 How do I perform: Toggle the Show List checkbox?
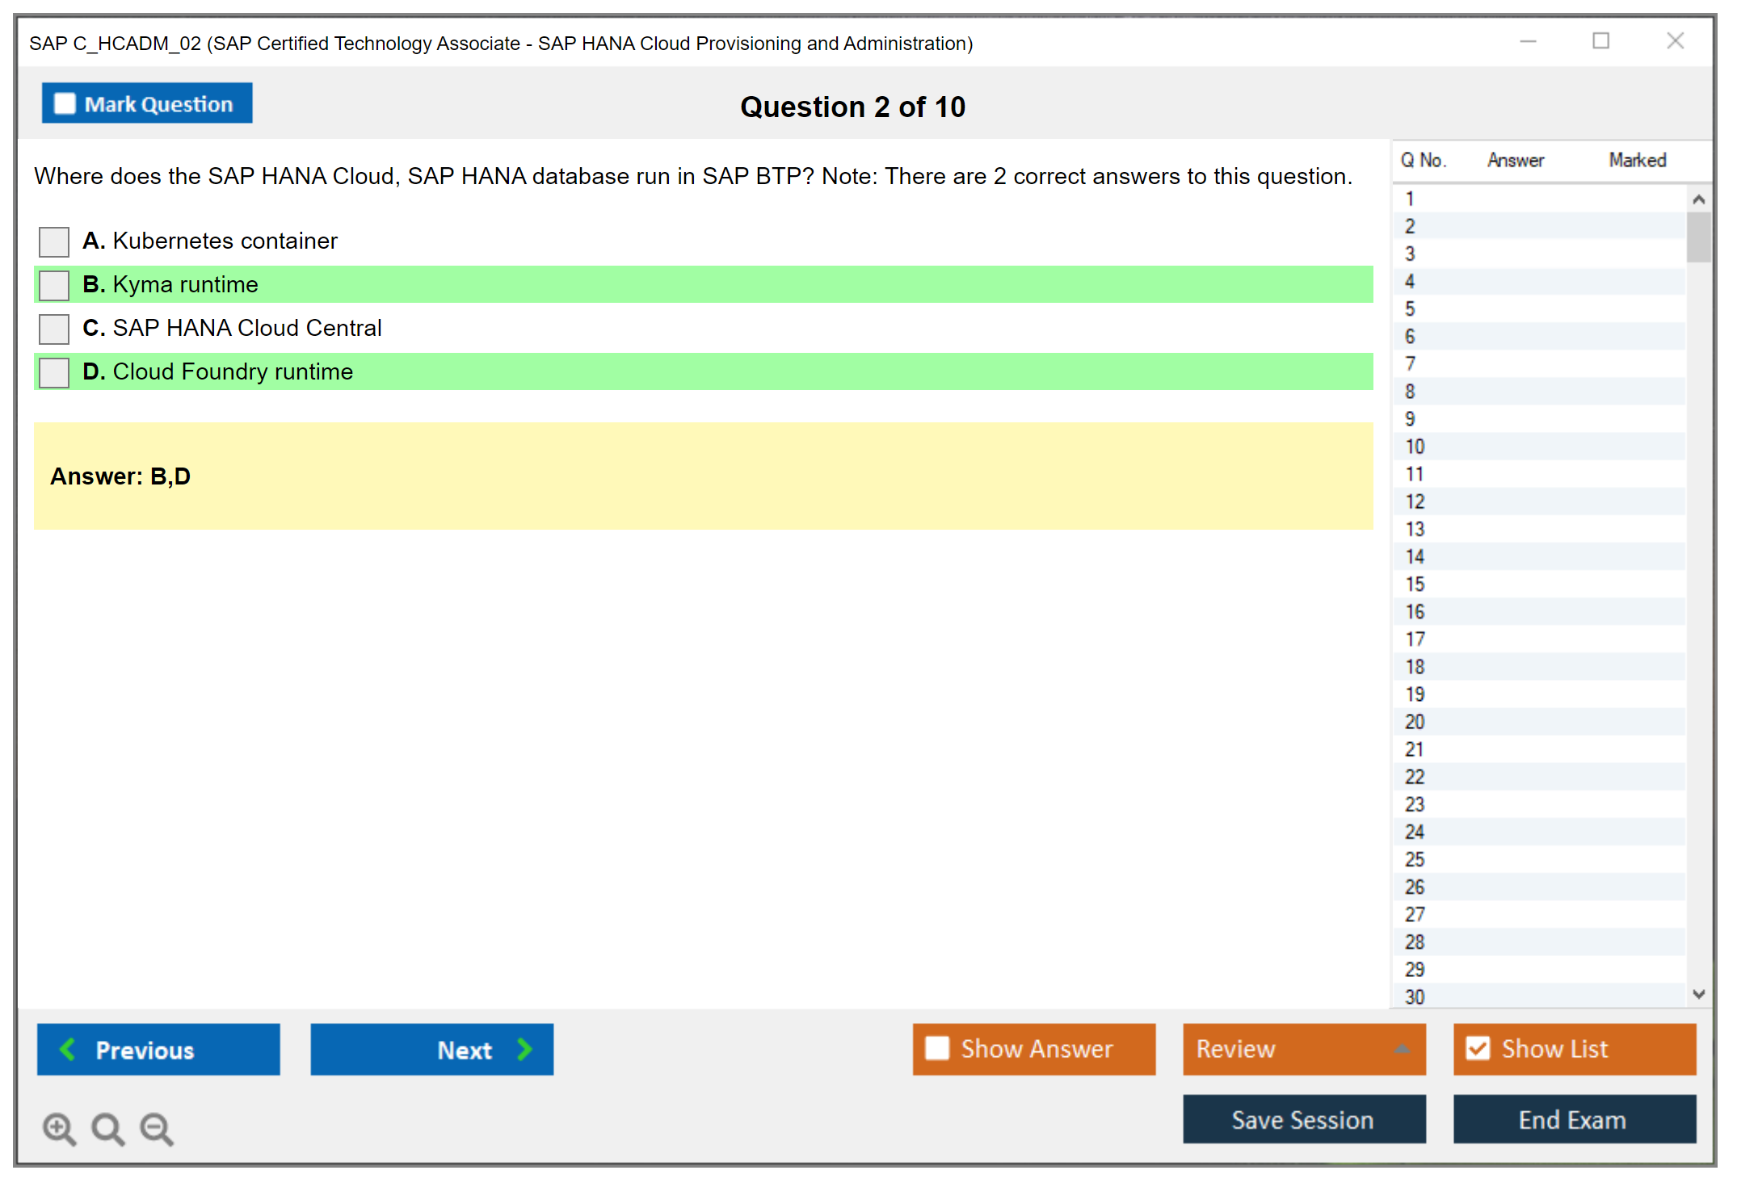(1478, 1048)
